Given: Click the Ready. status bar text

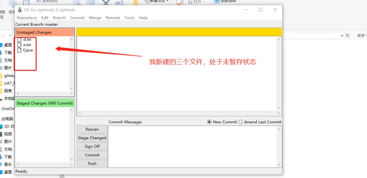Looking at the screenshot, I should click(x=22, y=171).
